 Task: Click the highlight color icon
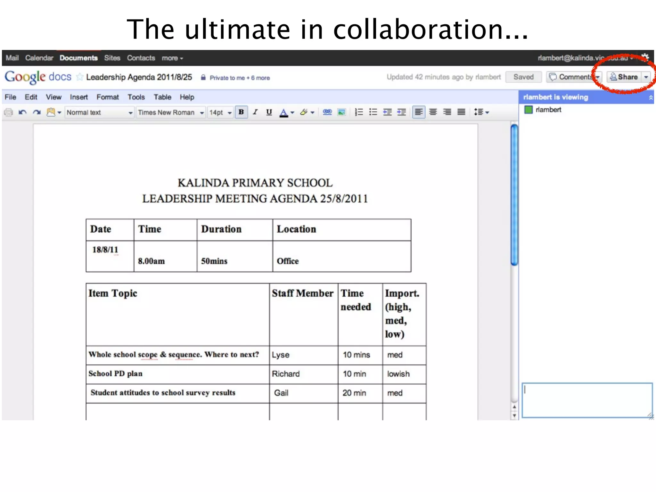pos(304,112)
